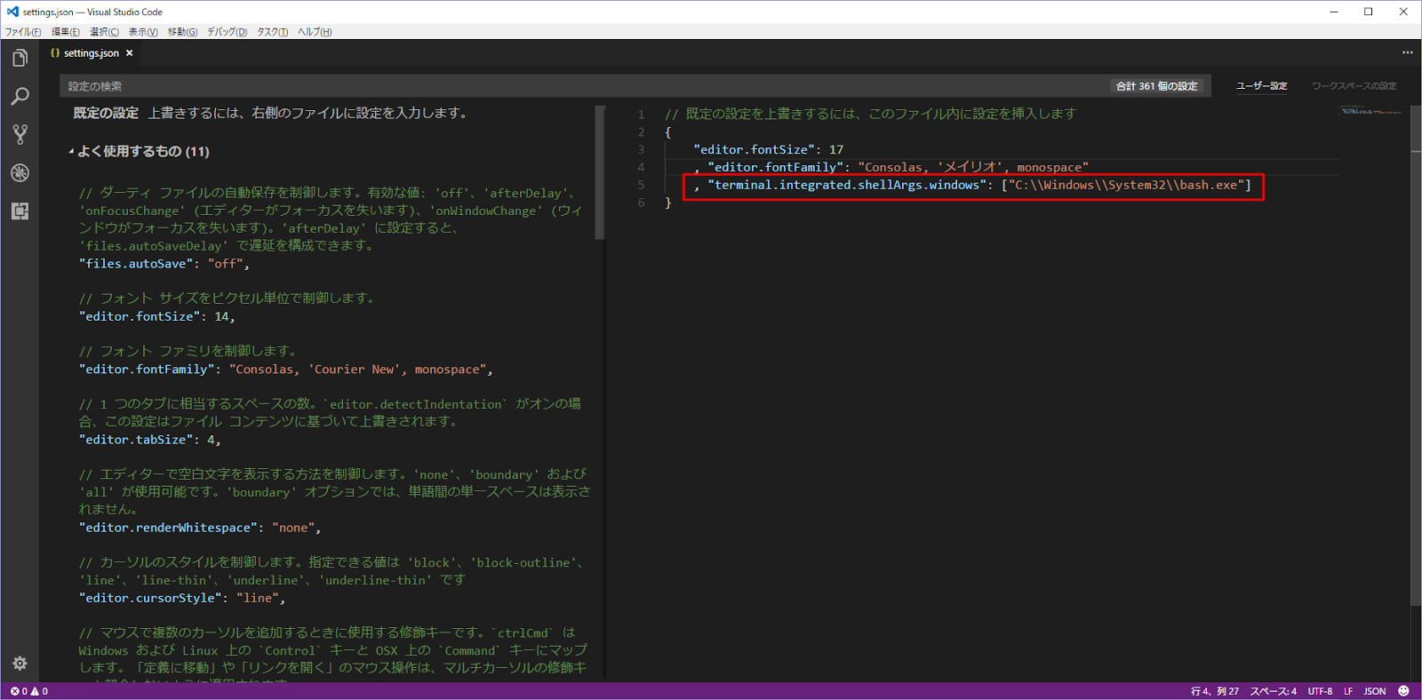This screenshot has height=700, width=1422.
Task: Open the Extensions view in activity bar
Action: pos(20,211)
